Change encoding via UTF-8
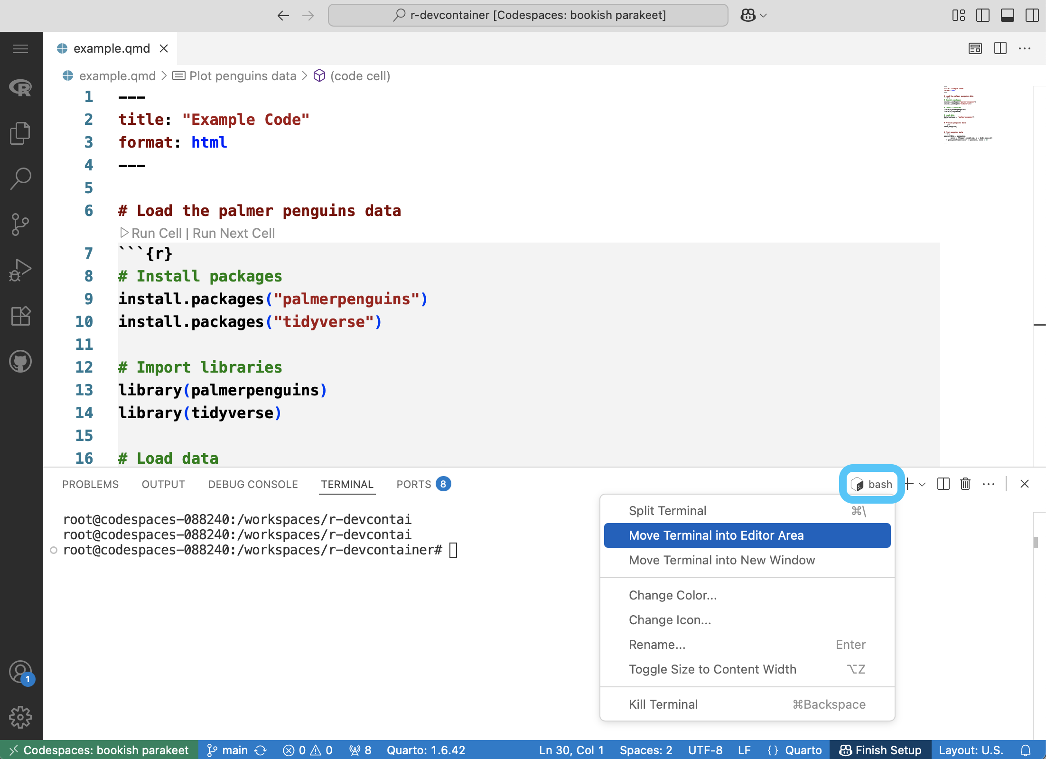The width and height of the screenshot is (1046, 759). pos(705,750)
